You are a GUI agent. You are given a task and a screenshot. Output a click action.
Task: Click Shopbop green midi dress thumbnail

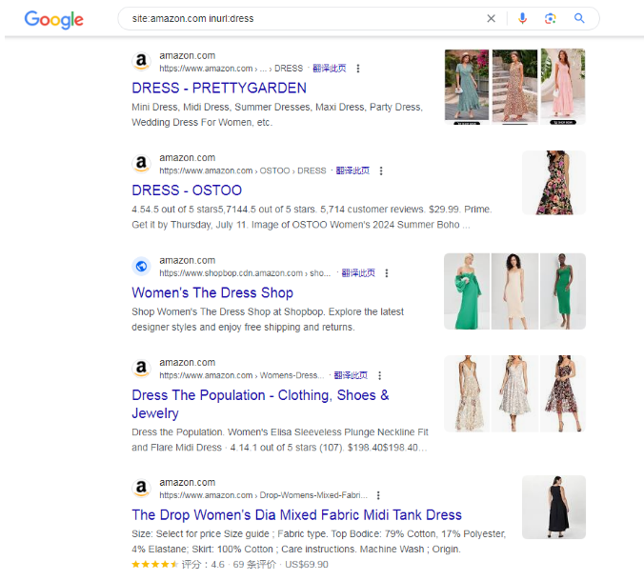[563, 291]
